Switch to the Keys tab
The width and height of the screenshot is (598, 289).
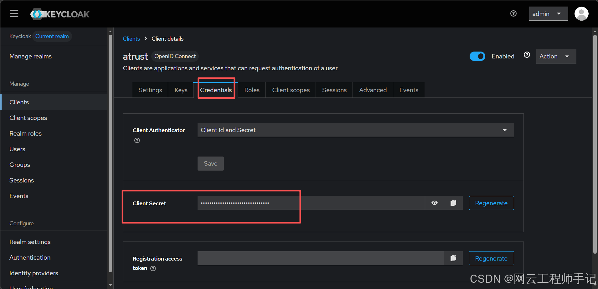coord(181,90)
